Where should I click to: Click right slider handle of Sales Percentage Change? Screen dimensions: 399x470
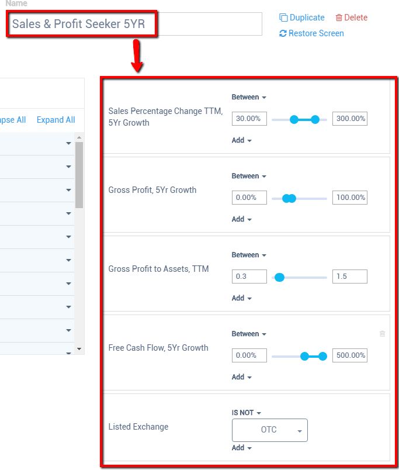[315, 119]
